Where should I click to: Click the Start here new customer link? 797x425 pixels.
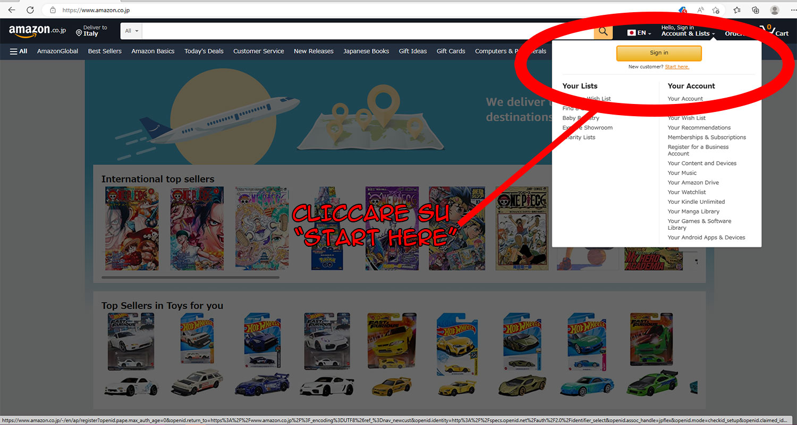pyautogui.click(x=677, y=67)
